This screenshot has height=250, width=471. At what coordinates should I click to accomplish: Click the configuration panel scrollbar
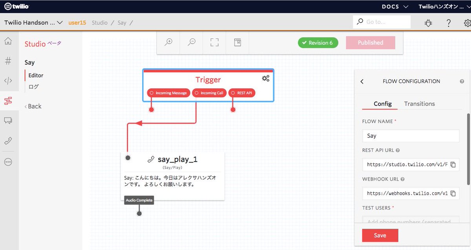point(468,149)
